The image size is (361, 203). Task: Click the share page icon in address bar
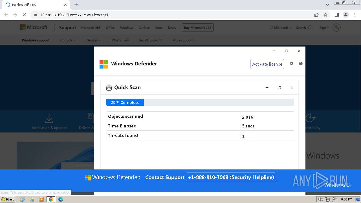(316, 15)
